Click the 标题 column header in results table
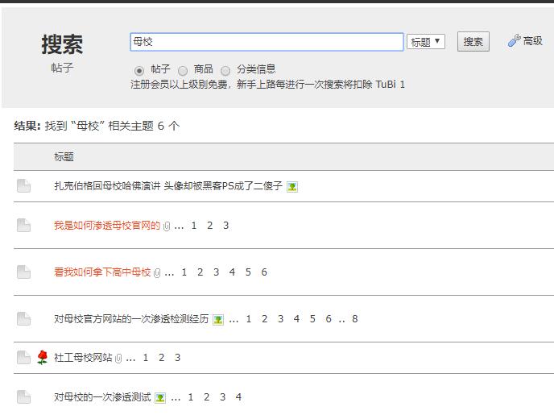Image resolution: width=554 pixels, height=415 pixels. coord(64,157)
